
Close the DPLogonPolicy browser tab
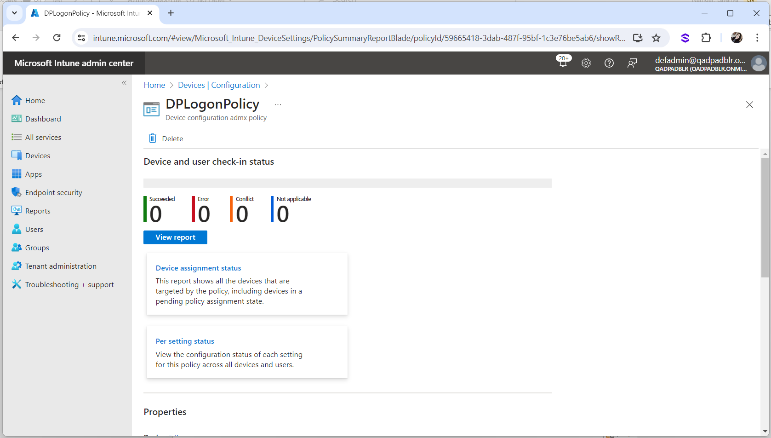[x=150, y=13]
